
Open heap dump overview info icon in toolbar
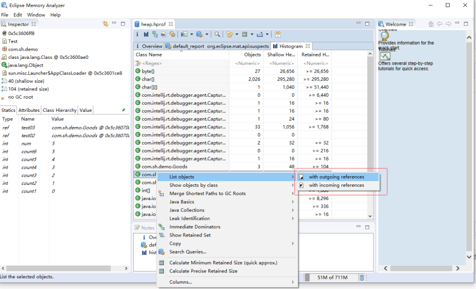pos(137,34)
